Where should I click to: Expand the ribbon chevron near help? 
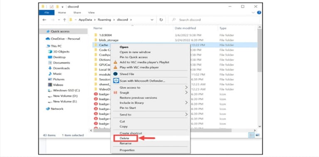253,12
